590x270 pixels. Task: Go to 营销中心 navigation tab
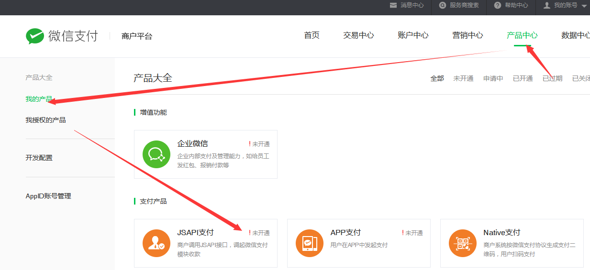(468, 35)
